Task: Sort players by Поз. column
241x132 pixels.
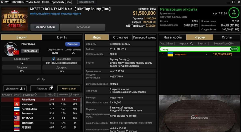Action: [163, 44]
